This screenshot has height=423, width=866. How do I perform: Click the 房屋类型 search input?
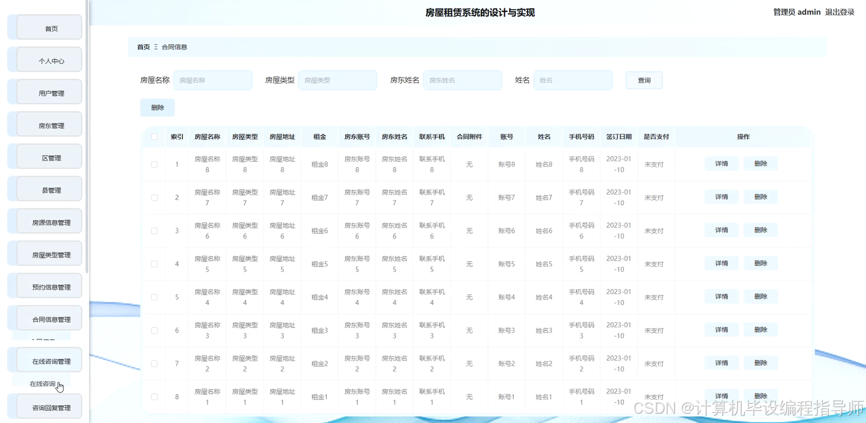click(x=337, y=80)
